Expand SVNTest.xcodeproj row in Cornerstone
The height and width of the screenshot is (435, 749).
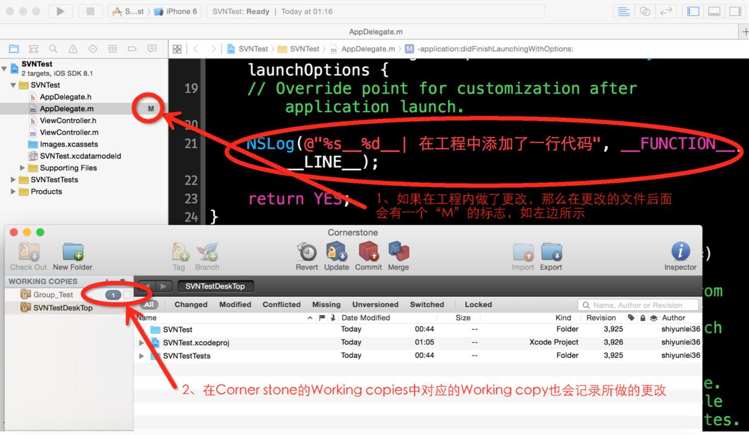(x=142, y=343)
